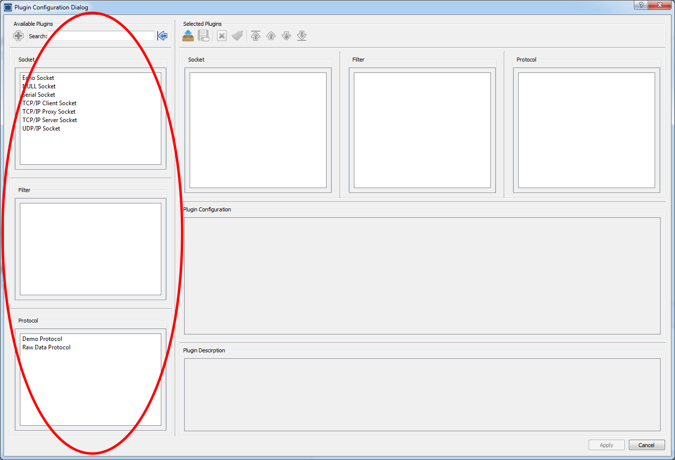Select Demo Protocol in the Protocol list
This screenshot has height=460, width=675.
[x=42, y=338]
